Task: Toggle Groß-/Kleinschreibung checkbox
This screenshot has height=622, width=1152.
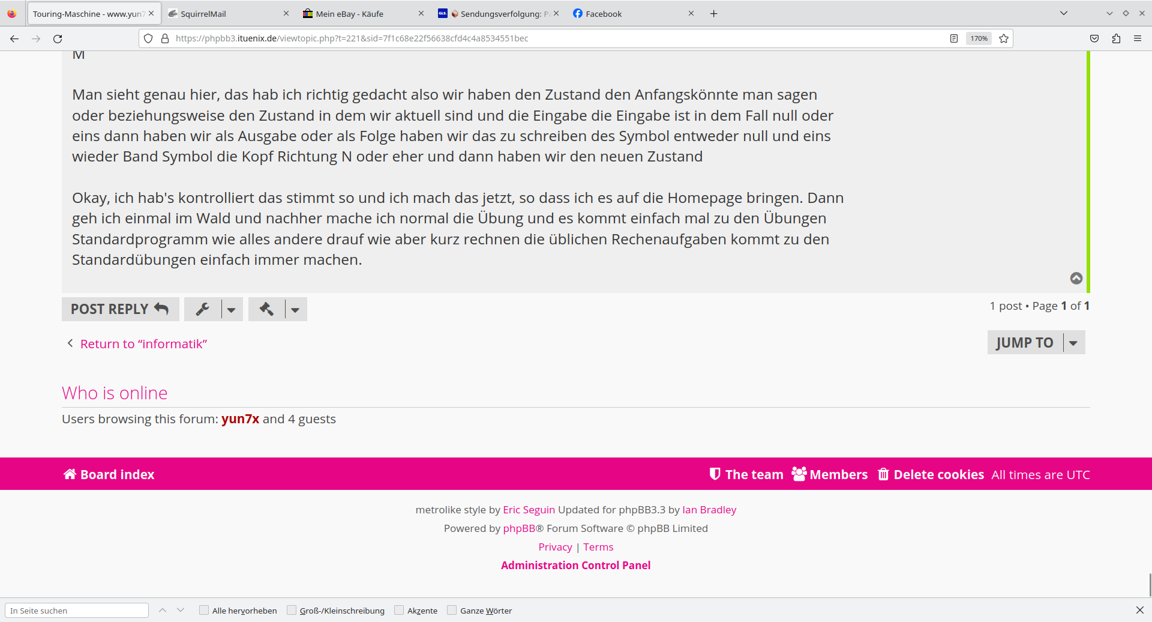Action: pyautogui.click(x=292, y=611)
